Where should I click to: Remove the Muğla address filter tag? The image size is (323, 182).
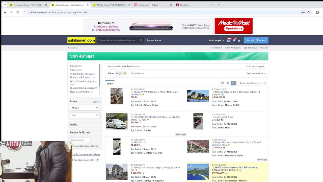(125, 73)
